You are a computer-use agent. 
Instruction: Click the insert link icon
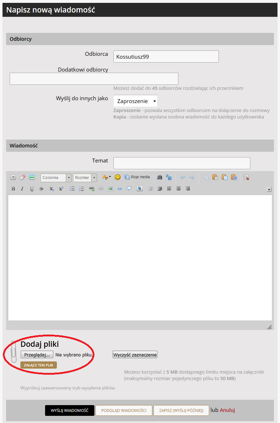(92, 189)
